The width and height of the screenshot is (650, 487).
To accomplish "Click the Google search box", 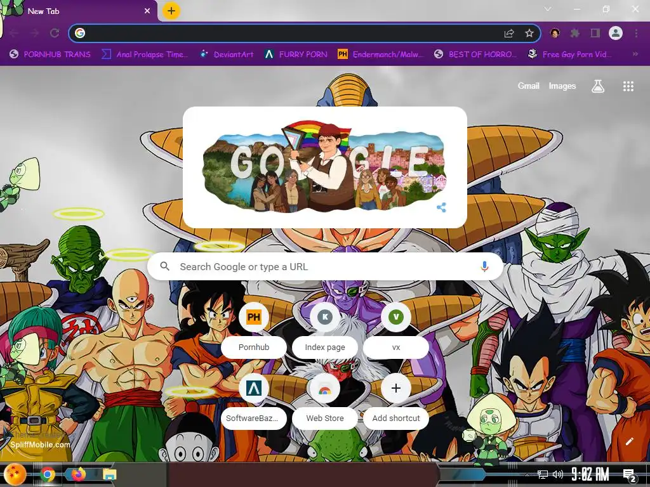I will [x=326, y=267].
